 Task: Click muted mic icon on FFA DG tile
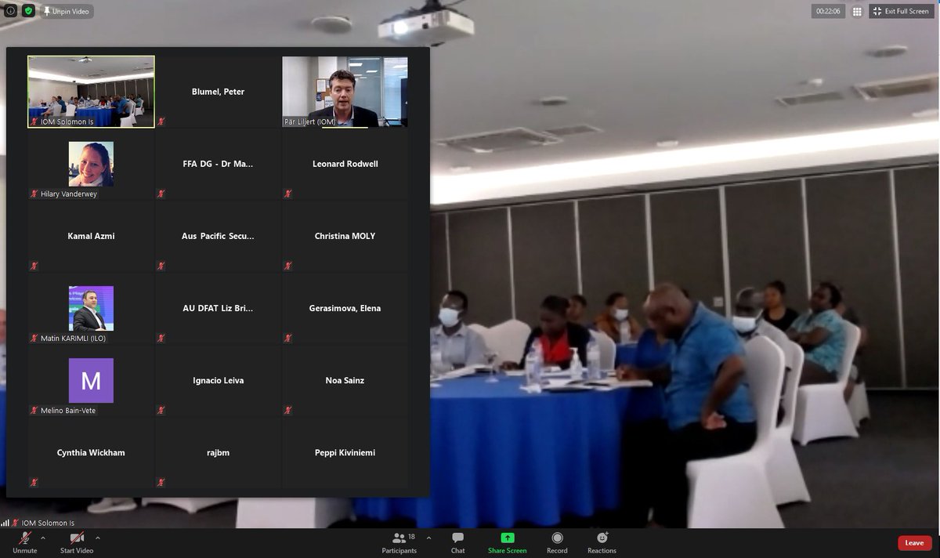(161, 194)
